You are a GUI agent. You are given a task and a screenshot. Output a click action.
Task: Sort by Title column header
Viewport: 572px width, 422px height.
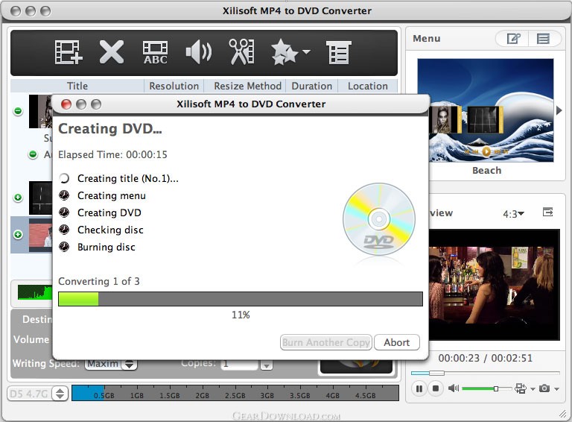pyautogui.click(x=77, y=86)
